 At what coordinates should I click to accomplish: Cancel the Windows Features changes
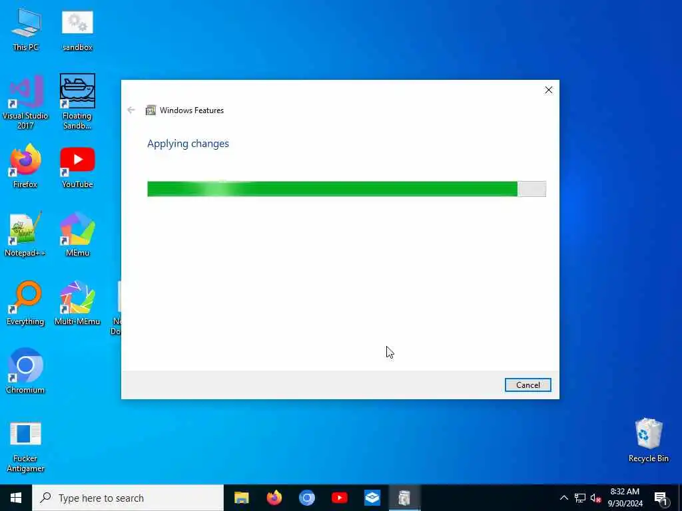point(527,385)
